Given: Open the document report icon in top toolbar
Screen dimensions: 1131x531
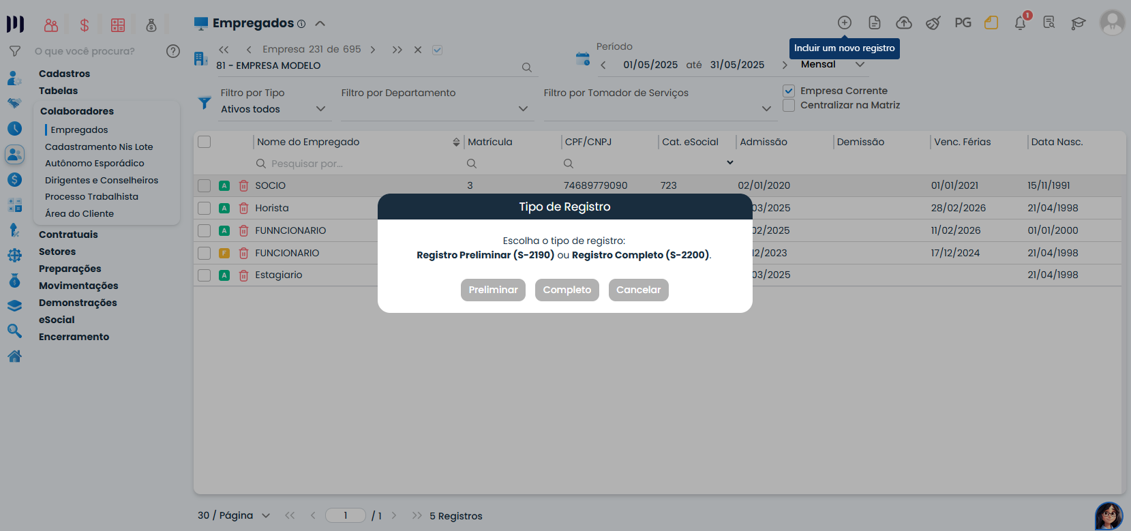Looking at the screenshot, I should (875, 22).
